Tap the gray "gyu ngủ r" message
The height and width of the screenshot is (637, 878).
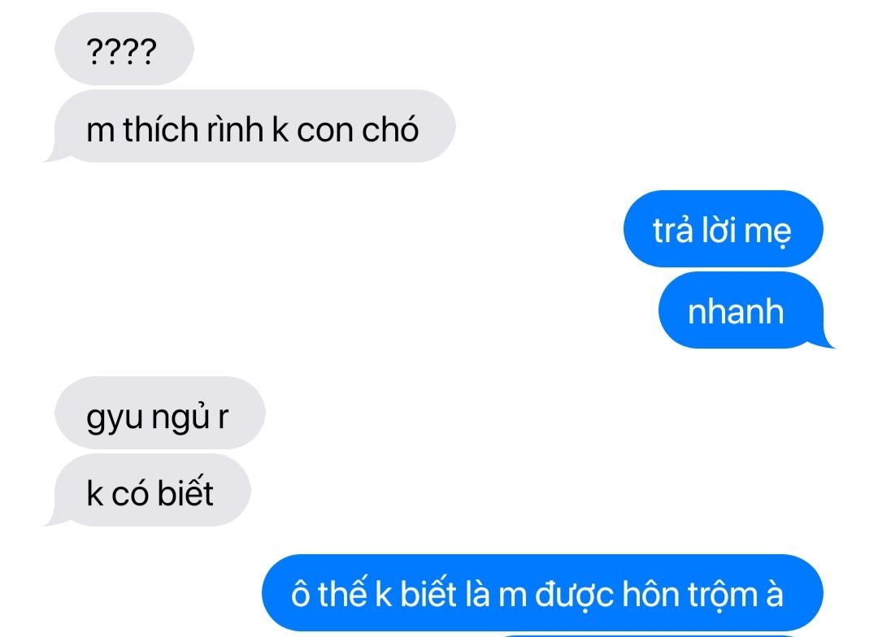[x=159, y=413]
